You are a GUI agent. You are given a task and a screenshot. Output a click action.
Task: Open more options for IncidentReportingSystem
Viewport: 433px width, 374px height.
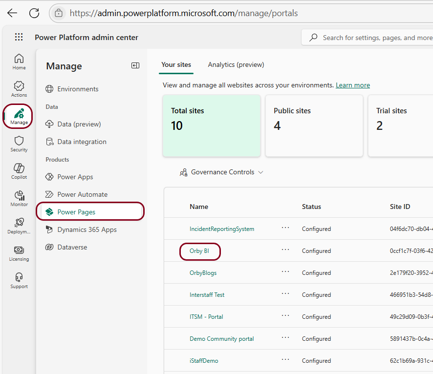[285, 228]
